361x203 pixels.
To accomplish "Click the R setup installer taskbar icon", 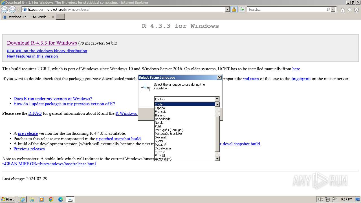I will [x=70, y=199].
